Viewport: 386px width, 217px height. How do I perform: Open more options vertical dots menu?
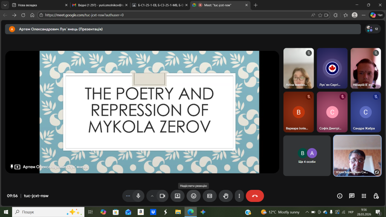click(239, 196)
